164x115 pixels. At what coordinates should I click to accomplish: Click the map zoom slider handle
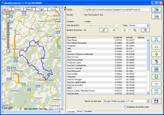tap(8, 34)
